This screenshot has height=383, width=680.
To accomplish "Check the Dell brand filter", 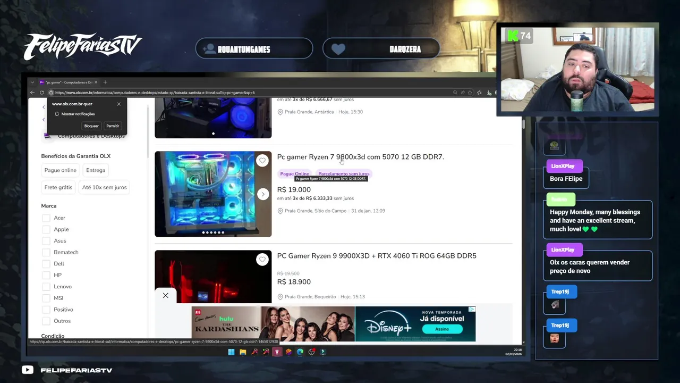I will point(46,264).
